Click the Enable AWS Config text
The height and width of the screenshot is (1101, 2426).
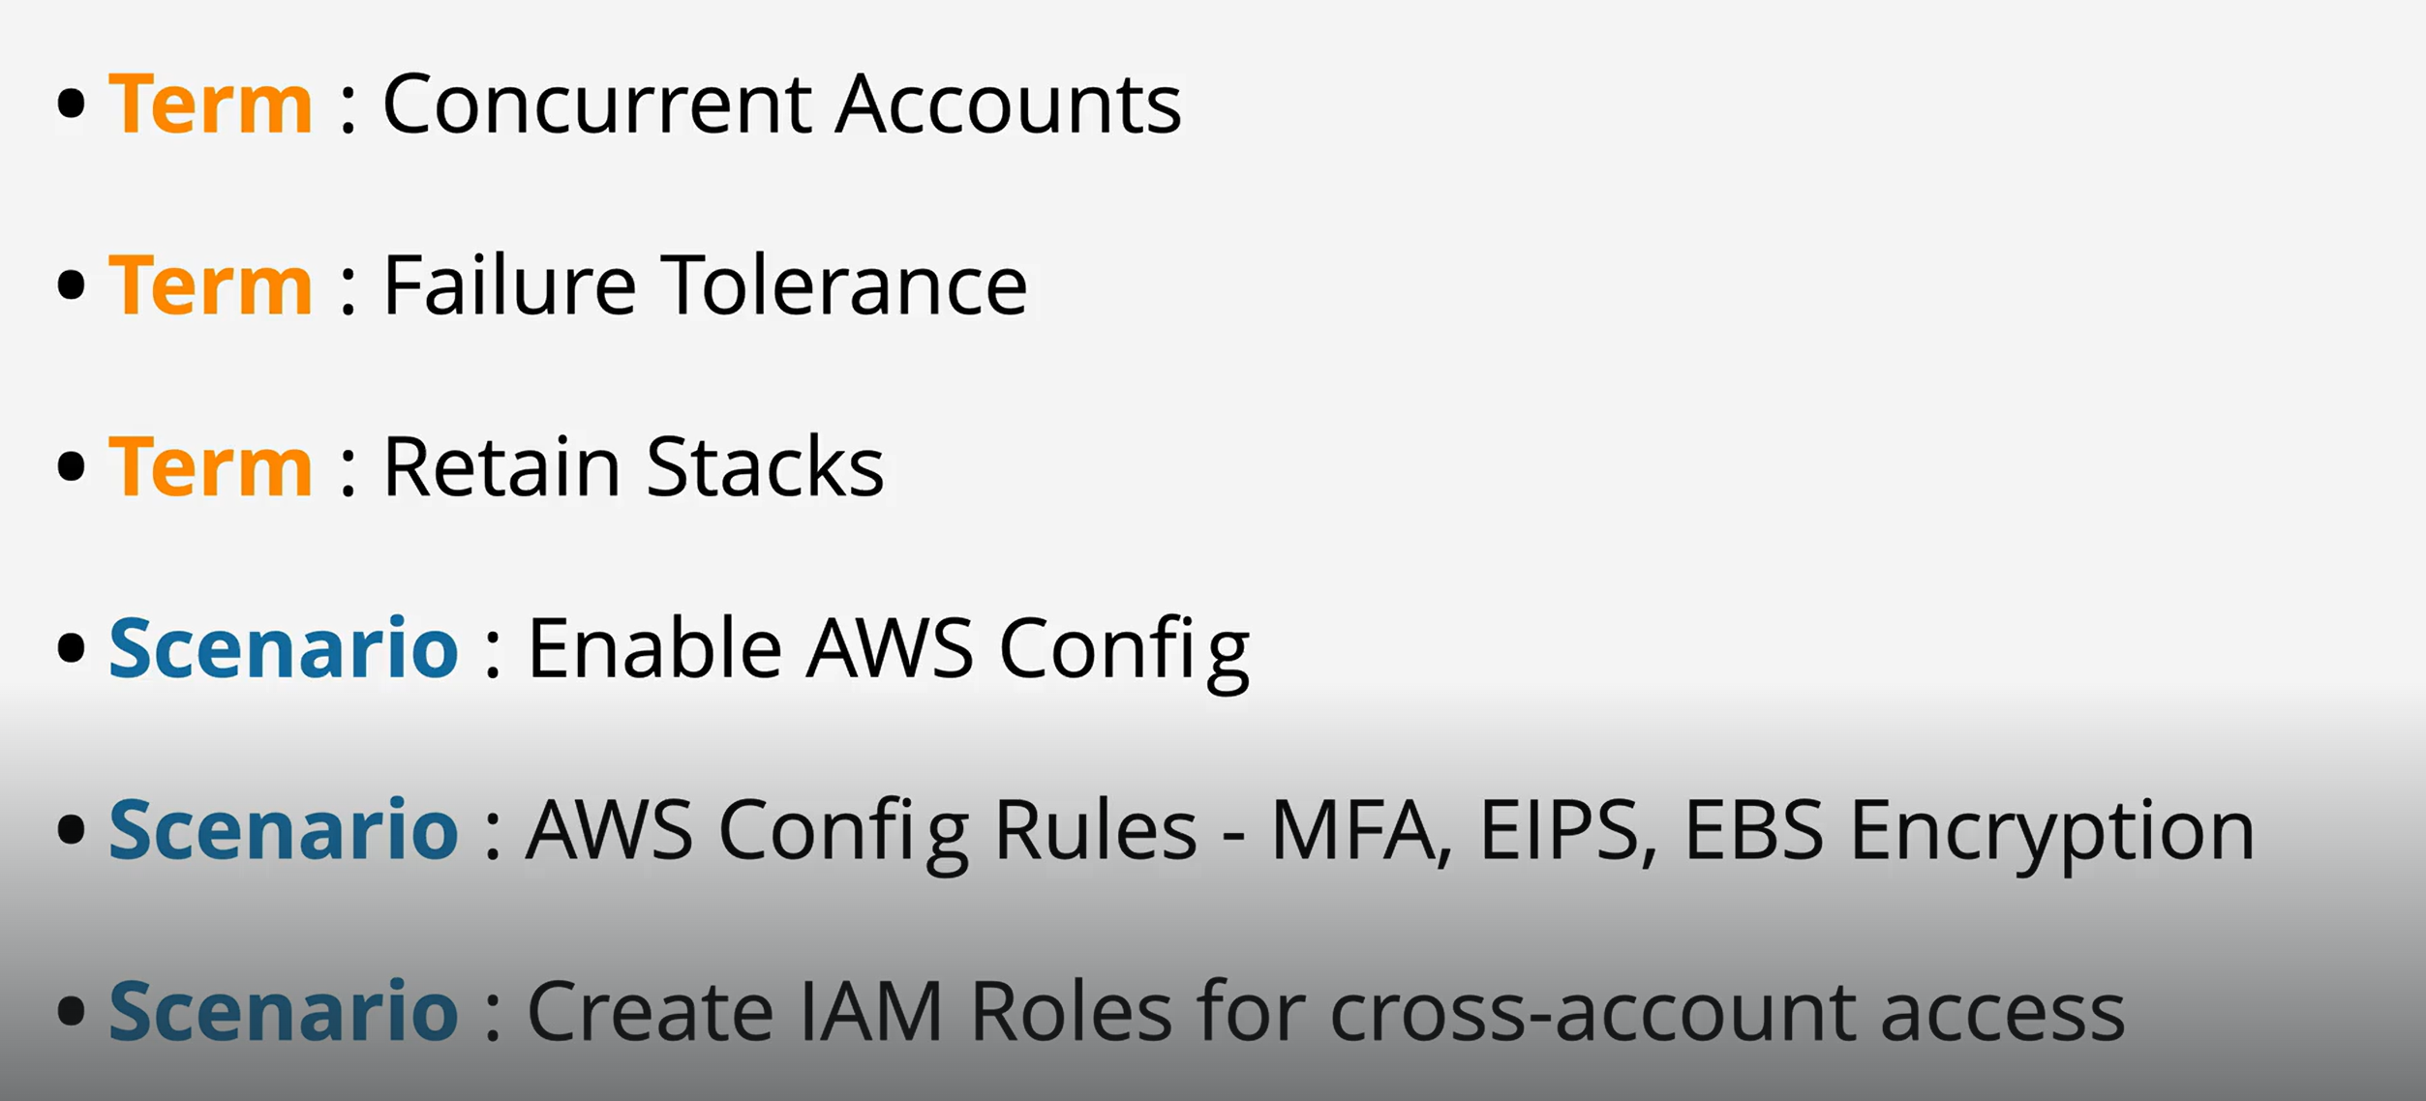coord(888,648)
